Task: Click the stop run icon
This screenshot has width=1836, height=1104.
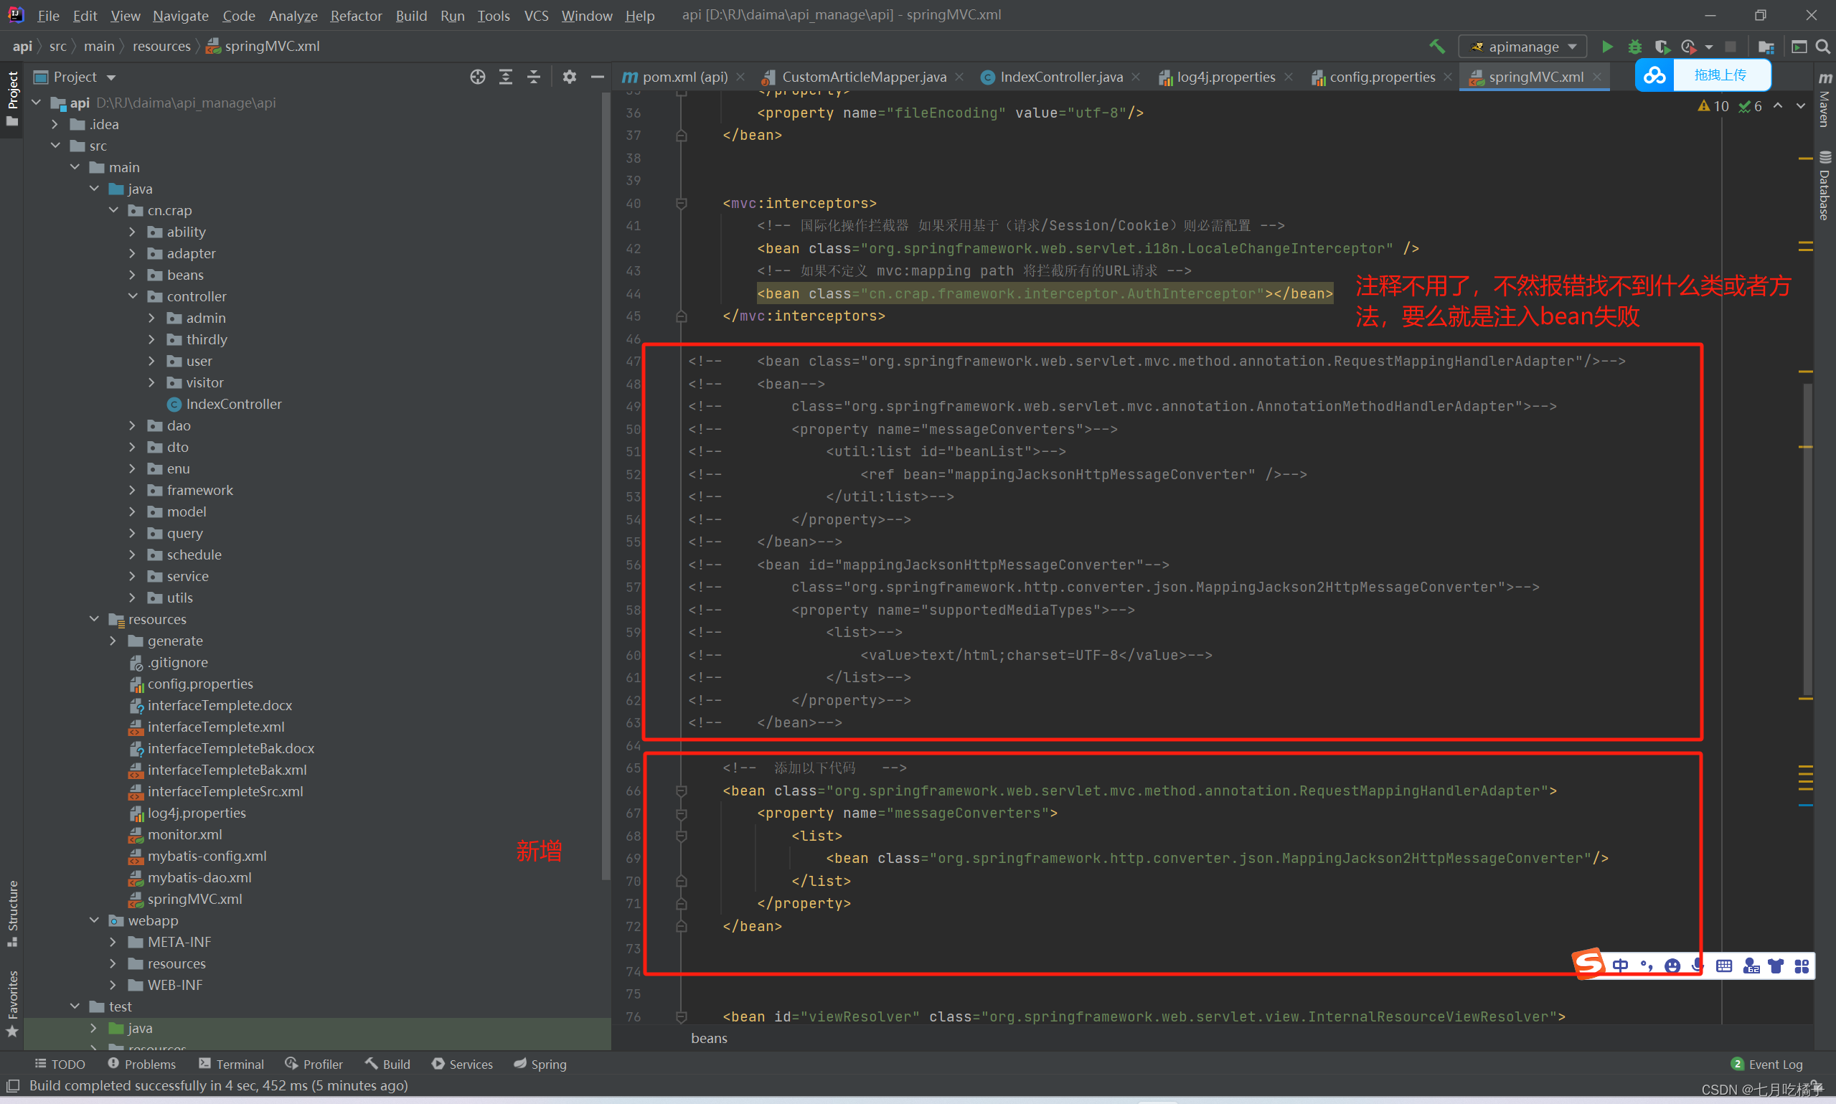Action: 1731,46
